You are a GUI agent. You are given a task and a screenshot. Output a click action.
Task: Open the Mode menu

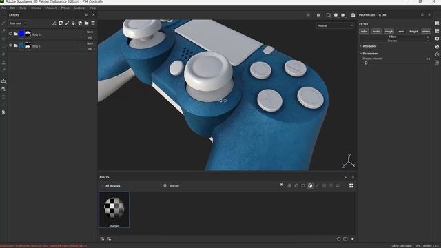tap(23, 8)
